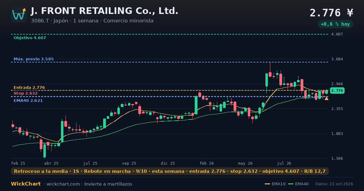Click the EMA40 2.621 label
Image resolution: width=364 pixels, height=191 pixels.
click(x=28, y=101)
